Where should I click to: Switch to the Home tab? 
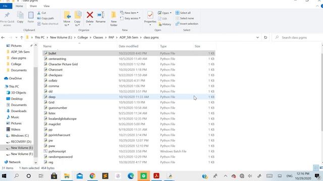[19, 6]
